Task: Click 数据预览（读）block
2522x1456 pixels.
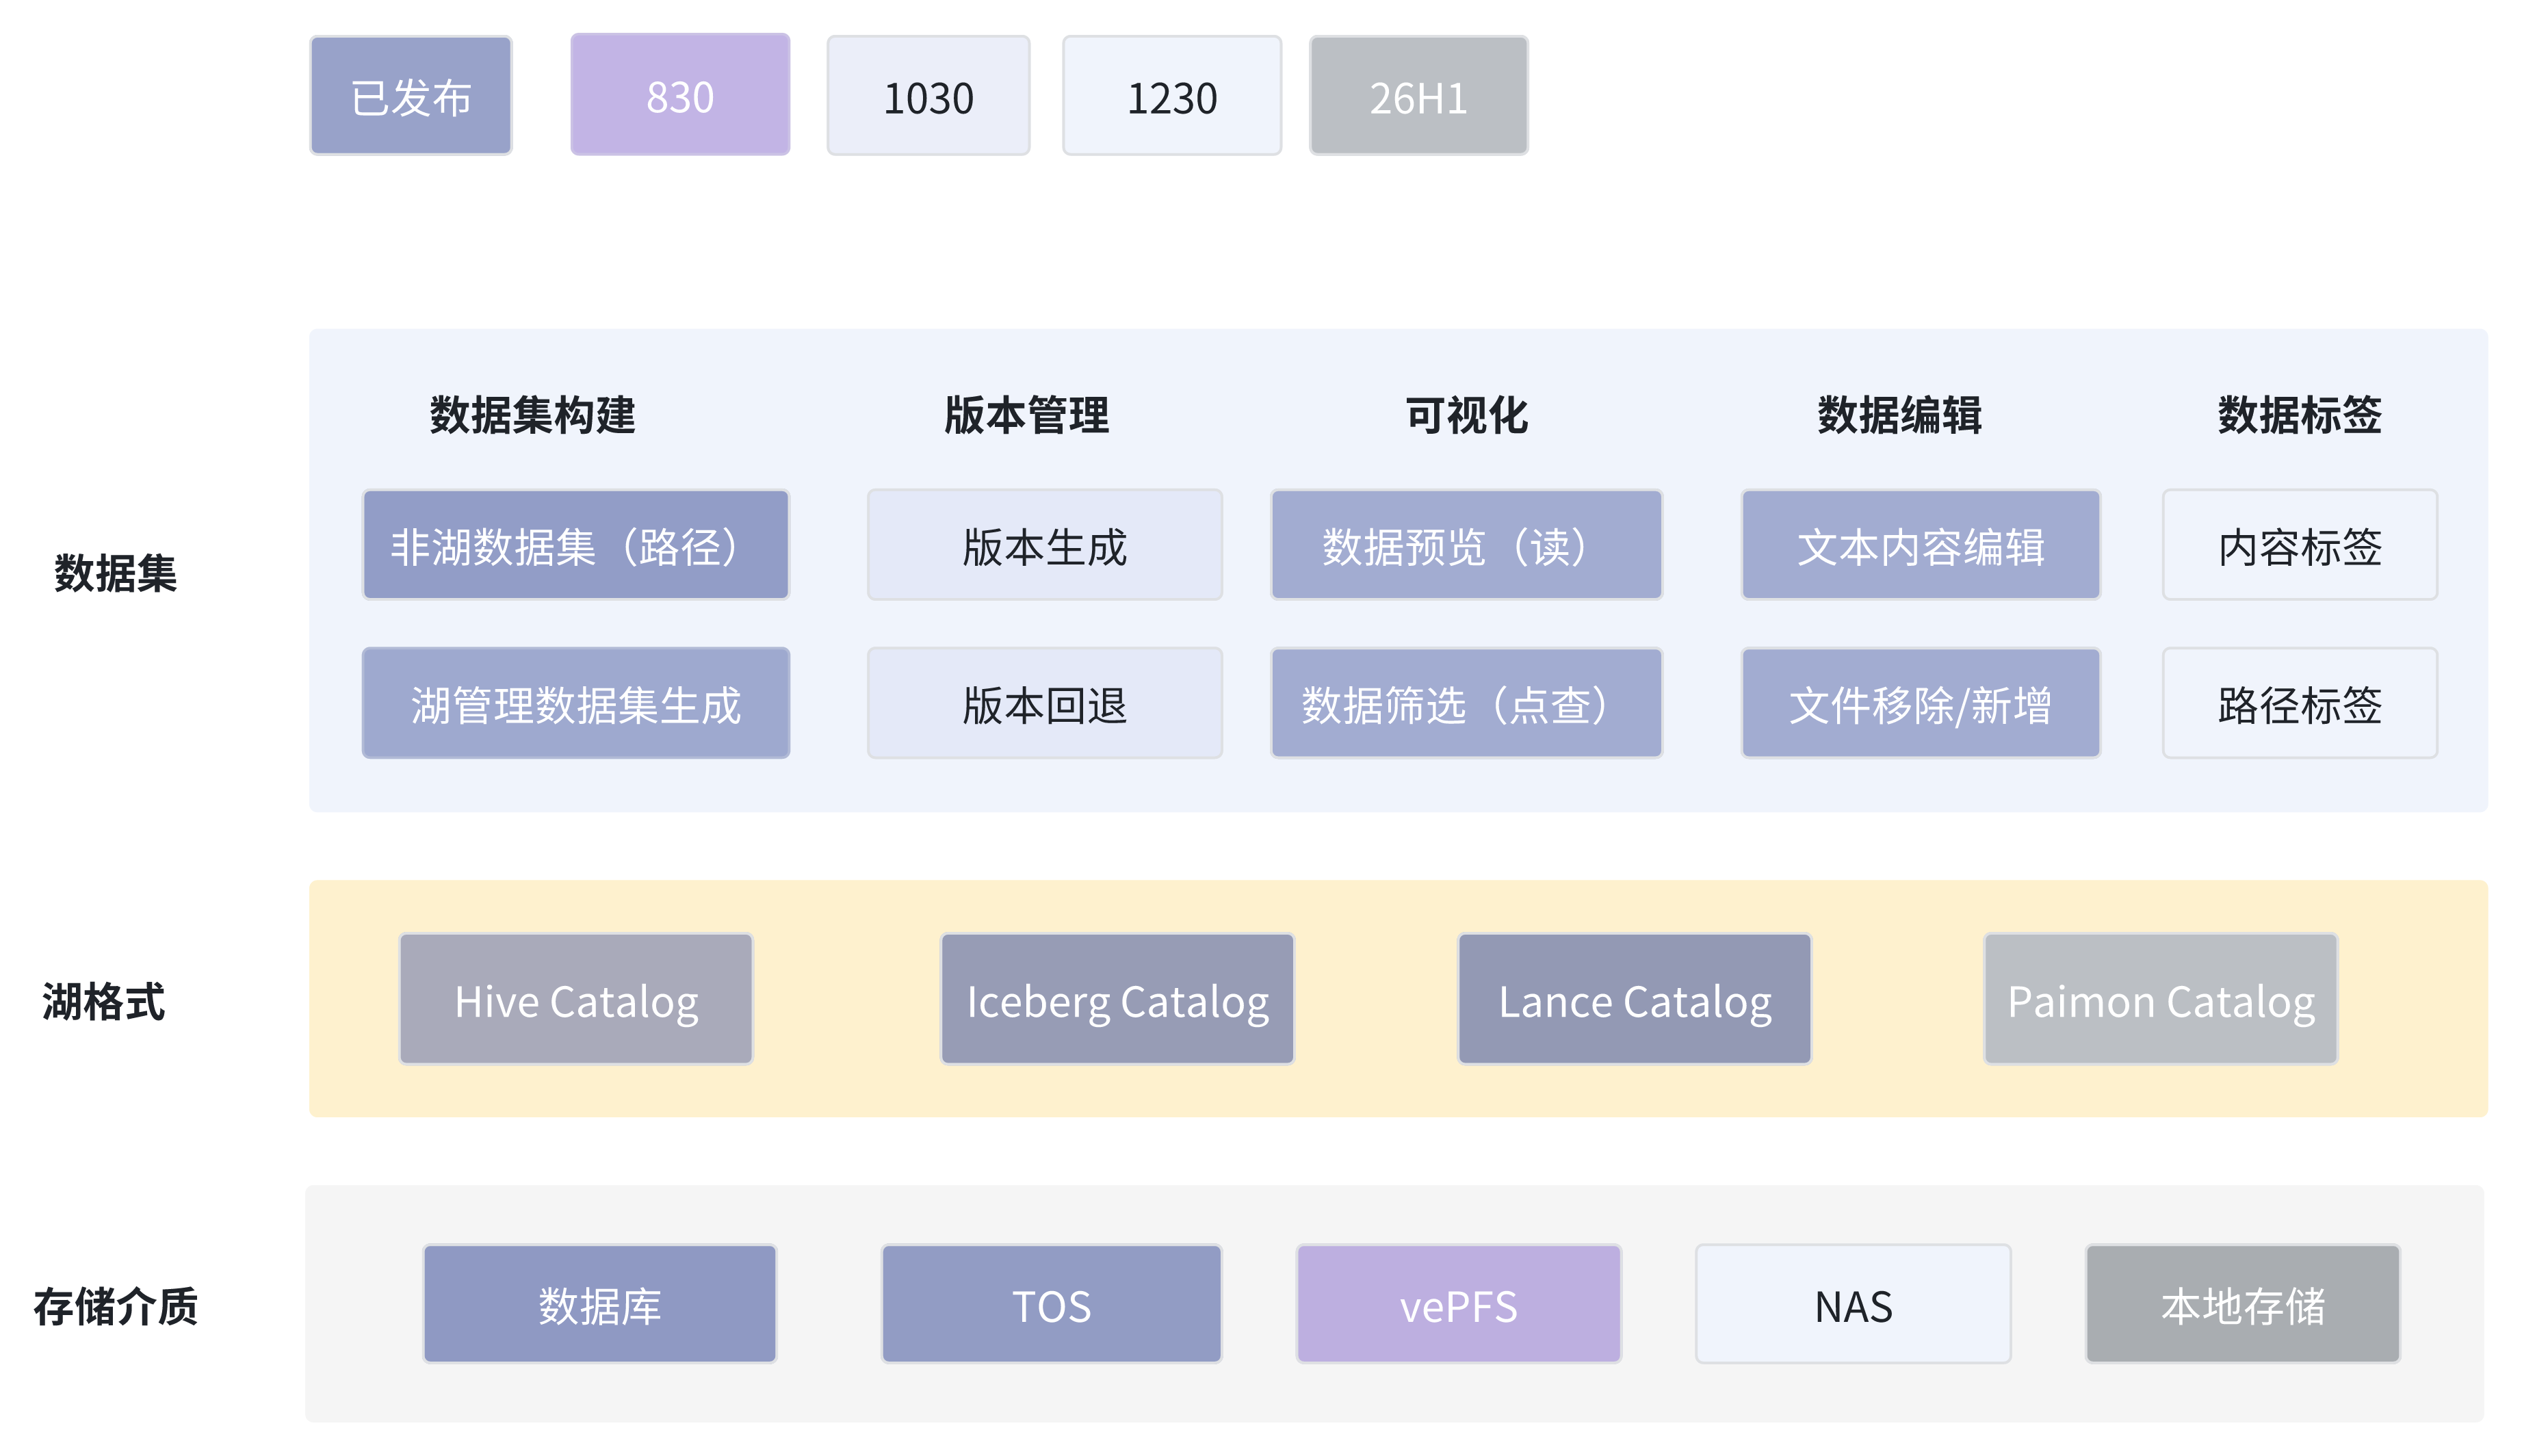Action: point(1465,545)
